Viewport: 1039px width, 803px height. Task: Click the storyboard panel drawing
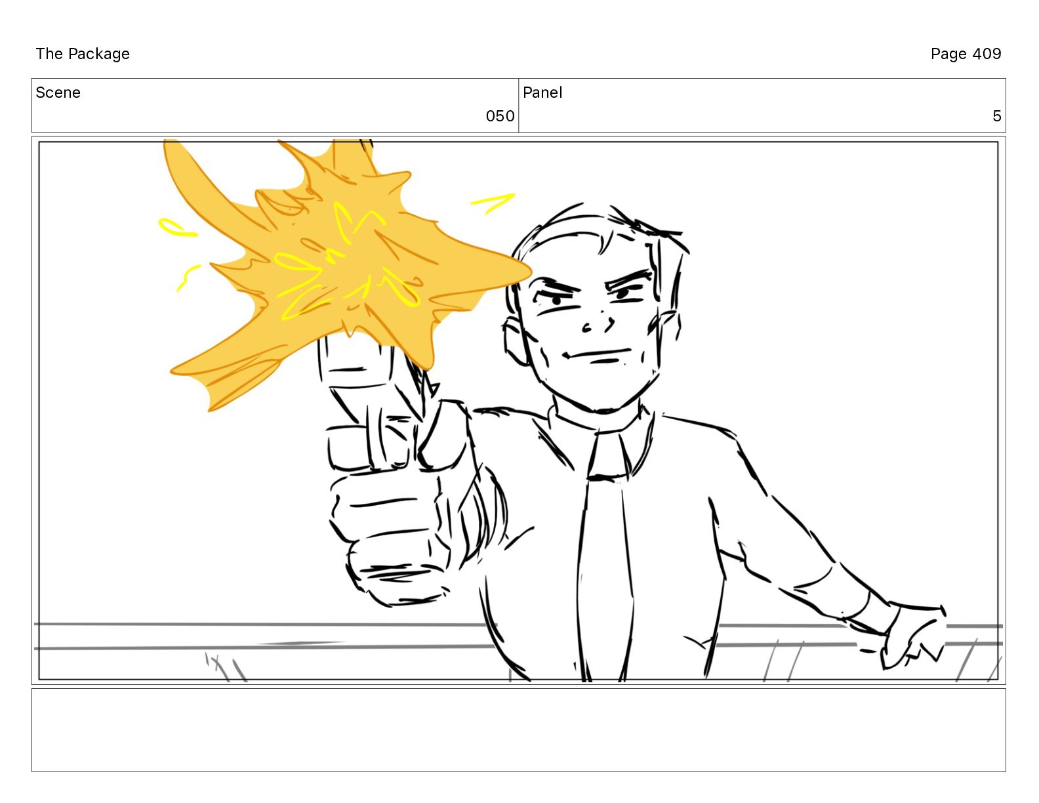(518, 410)
